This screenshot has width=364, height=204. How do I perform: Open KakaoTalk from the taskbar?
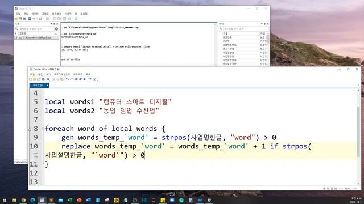click(x=116, y=200)
